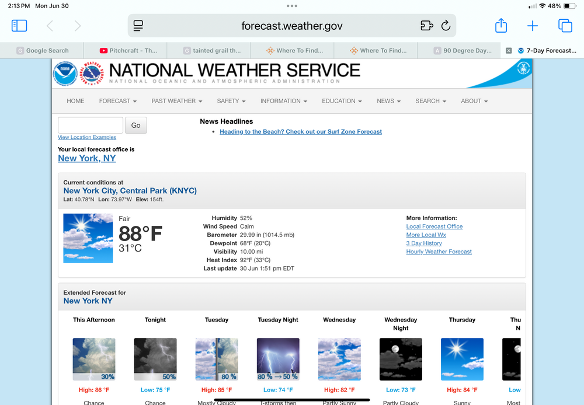The width and height of the screenshot is (584, 405).
Task: Click the Go button
Action: 136,125
